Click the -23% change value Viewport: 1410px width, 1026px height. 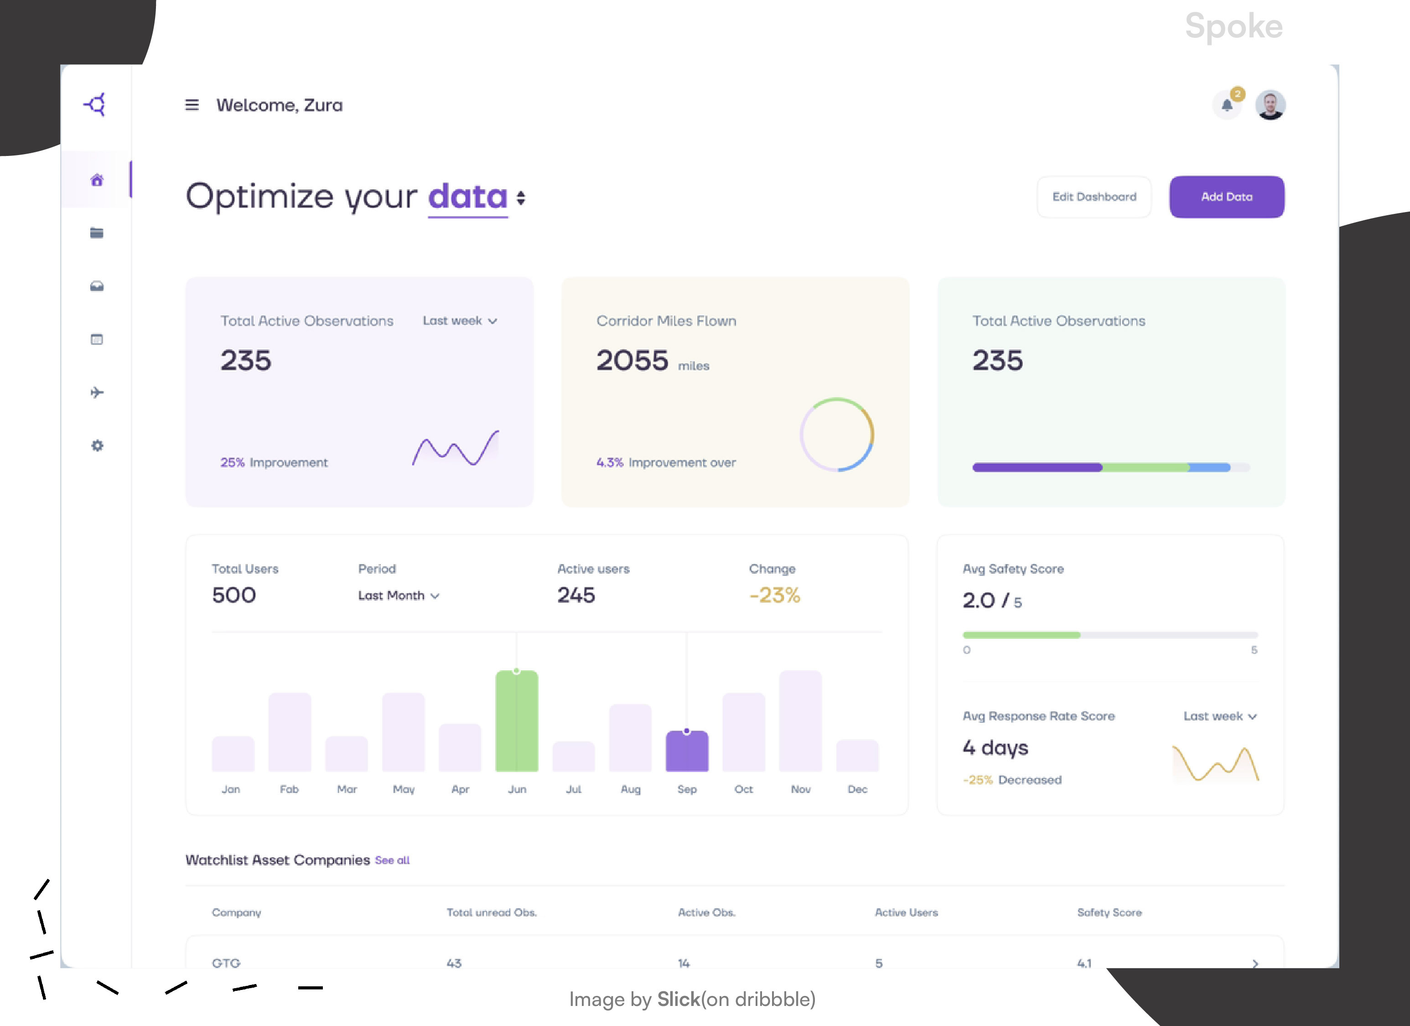[775, 596]
